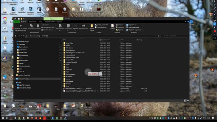Click the РУС language indicator in tray
Screen dimensions: 217x122
point(204,118)
